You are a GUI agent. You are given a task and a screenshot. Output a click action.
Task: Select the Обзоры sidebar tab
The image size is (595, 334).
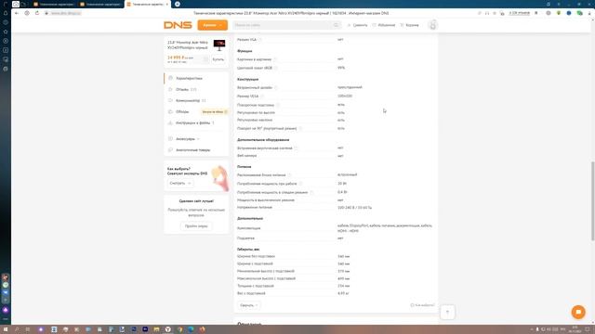pyautogui.click(x=196, y=111)
